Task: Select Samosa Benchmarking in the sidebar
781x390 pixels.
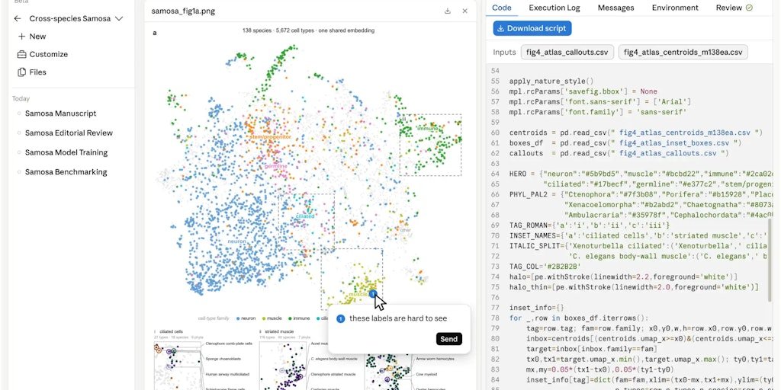Action: tap(66, 172)
